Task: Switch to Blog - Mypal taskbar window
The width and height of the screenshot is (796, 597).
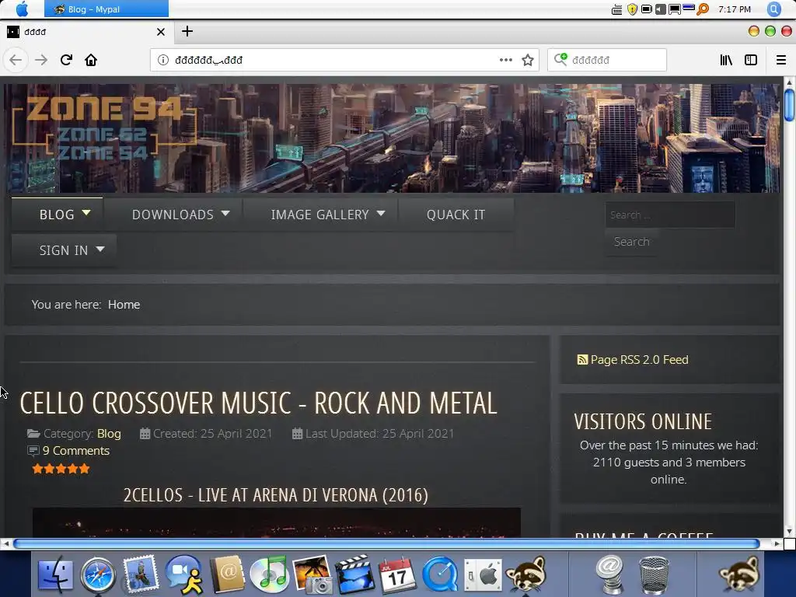Action: [106, 9]
